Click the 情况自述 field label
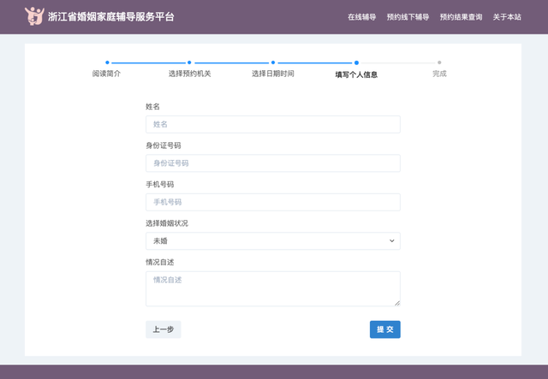This screenshot has height=379, width=548. pyautogui.click(x=160, y=262)
